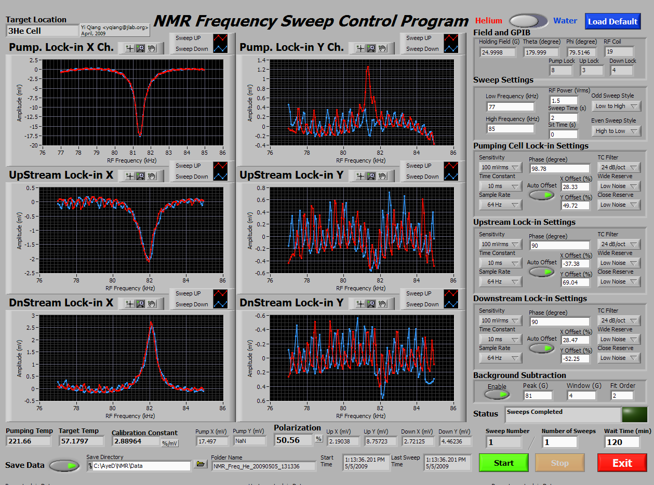Image resolution: width=654 pixels, height=485 pixels.
Task: Open Even Sweep Style dropdown (High to Low)
Action: pos(616,131)
